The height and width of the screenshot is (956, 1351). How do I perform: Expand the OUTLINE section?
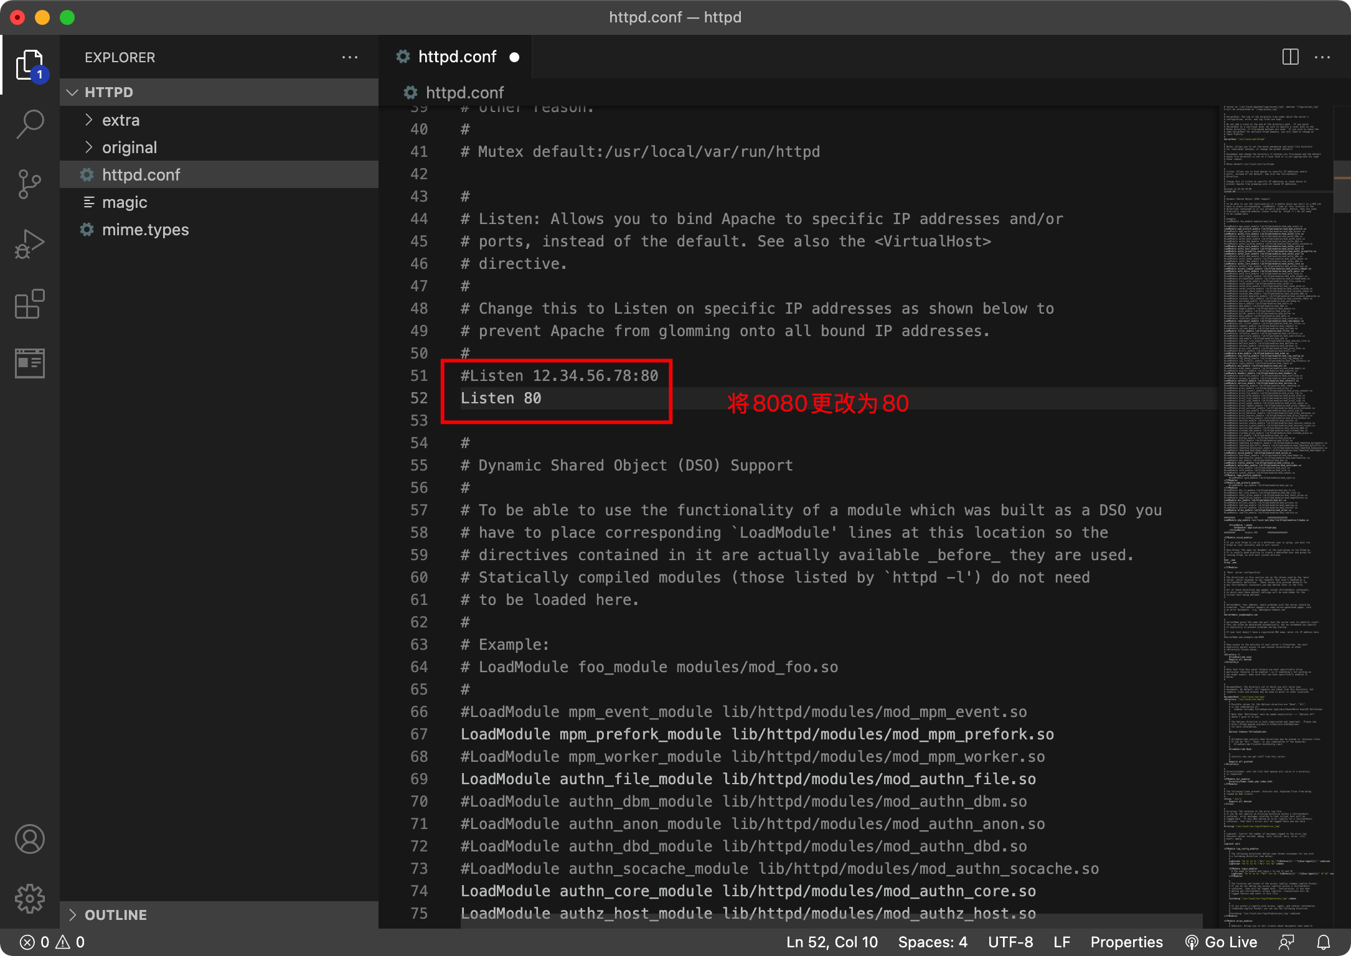[x=116, y=915]
